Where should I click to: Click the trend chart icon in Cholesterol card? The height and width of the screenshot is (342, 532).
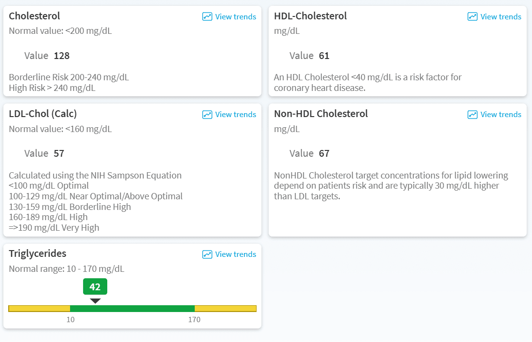207,16
